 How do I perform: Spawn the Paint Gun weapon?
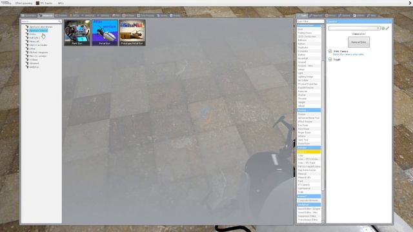tap(77, 33)
